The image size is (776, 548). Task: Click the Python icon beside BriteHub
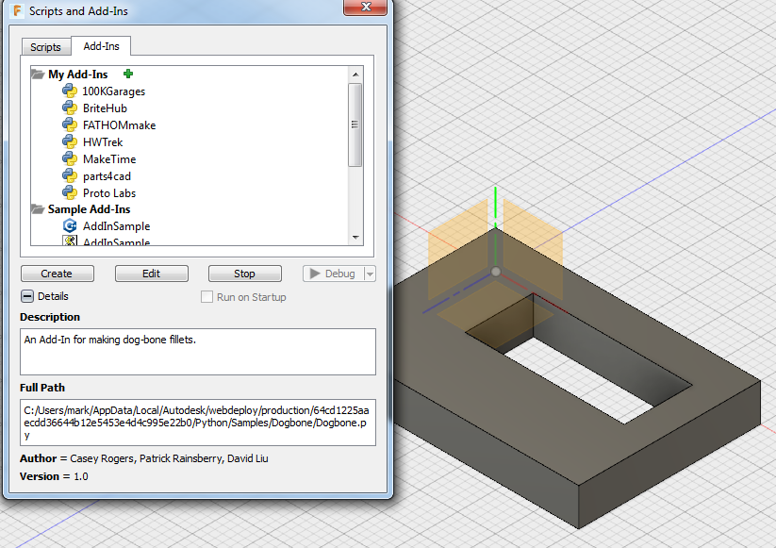tap(69, 108)
